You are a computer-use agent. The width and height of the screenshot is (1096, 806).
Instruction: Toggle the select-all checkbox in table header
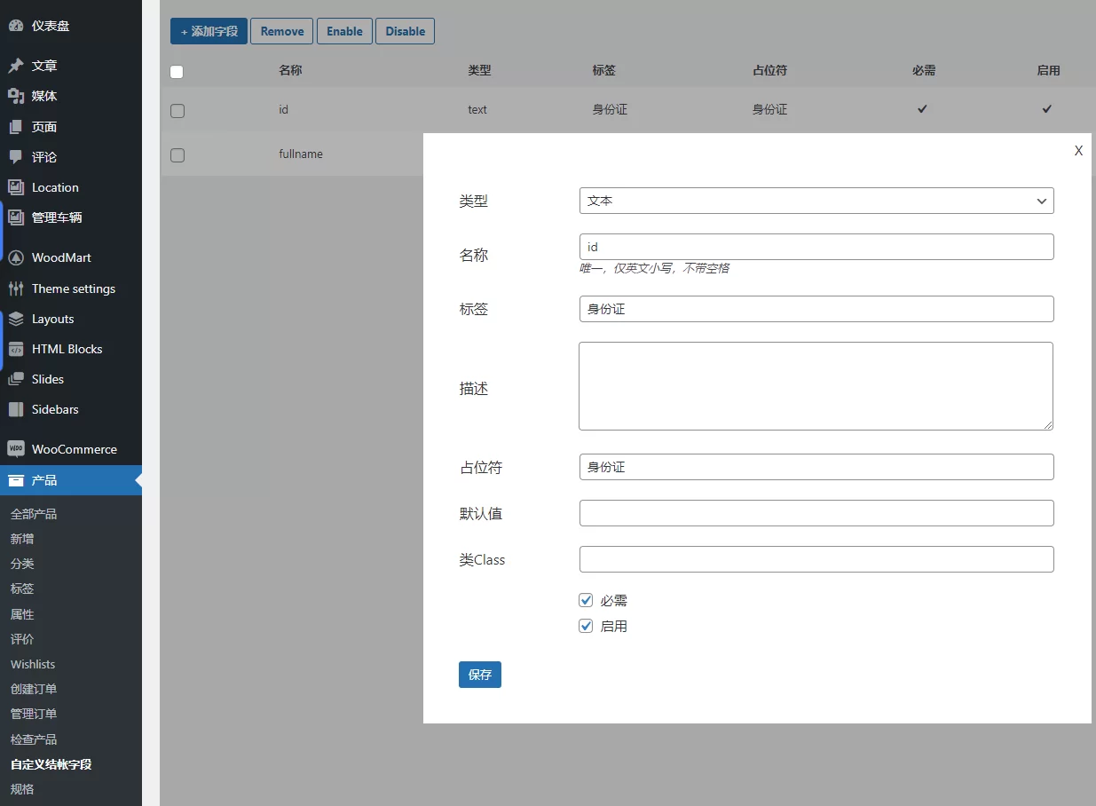[x=177, y=72]
